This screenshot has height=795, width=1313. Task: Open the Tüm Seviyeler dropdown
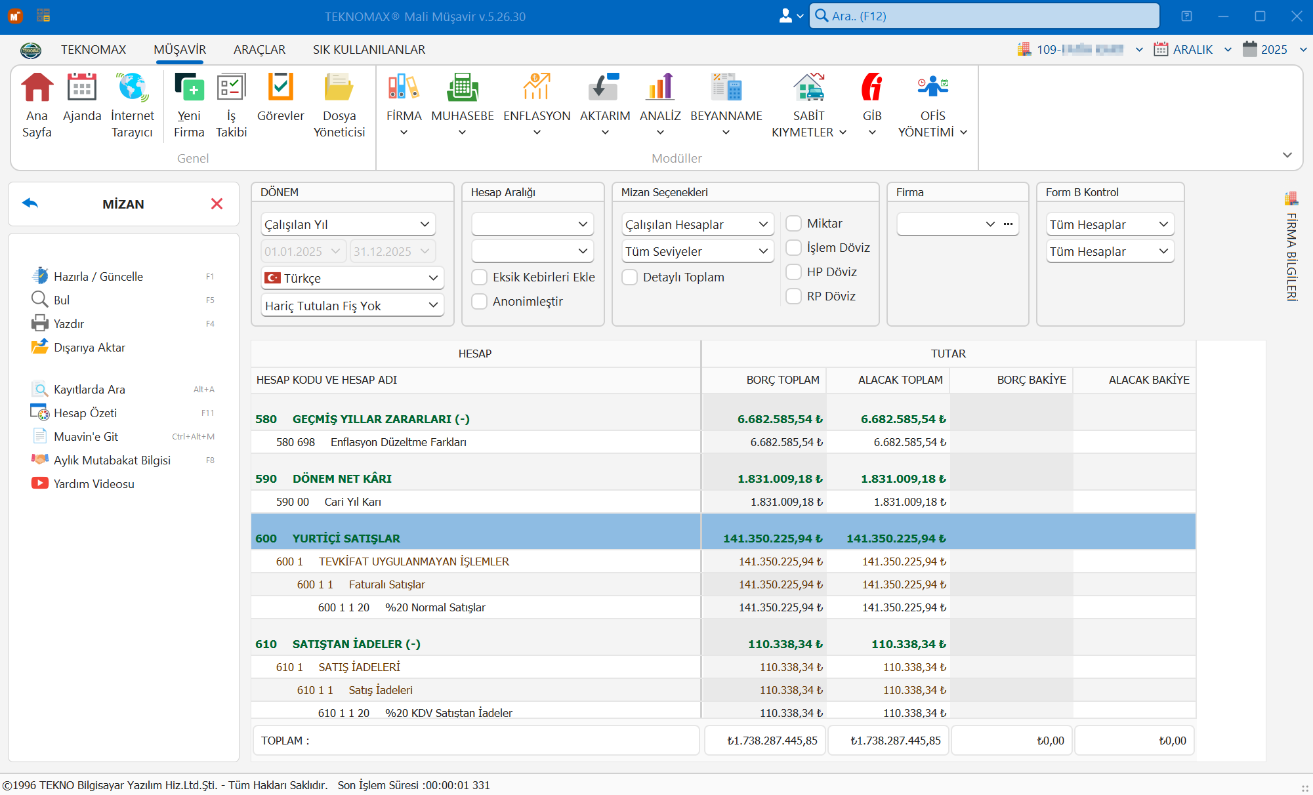tap(697, 251)
